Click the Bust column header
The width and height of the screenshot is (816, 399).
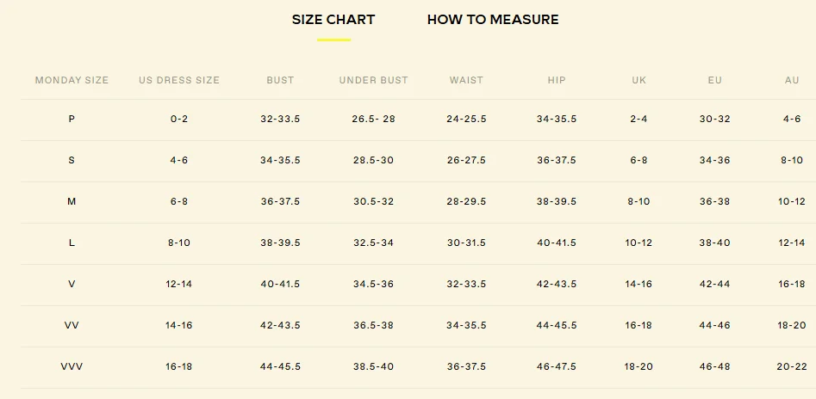(280, 80)
